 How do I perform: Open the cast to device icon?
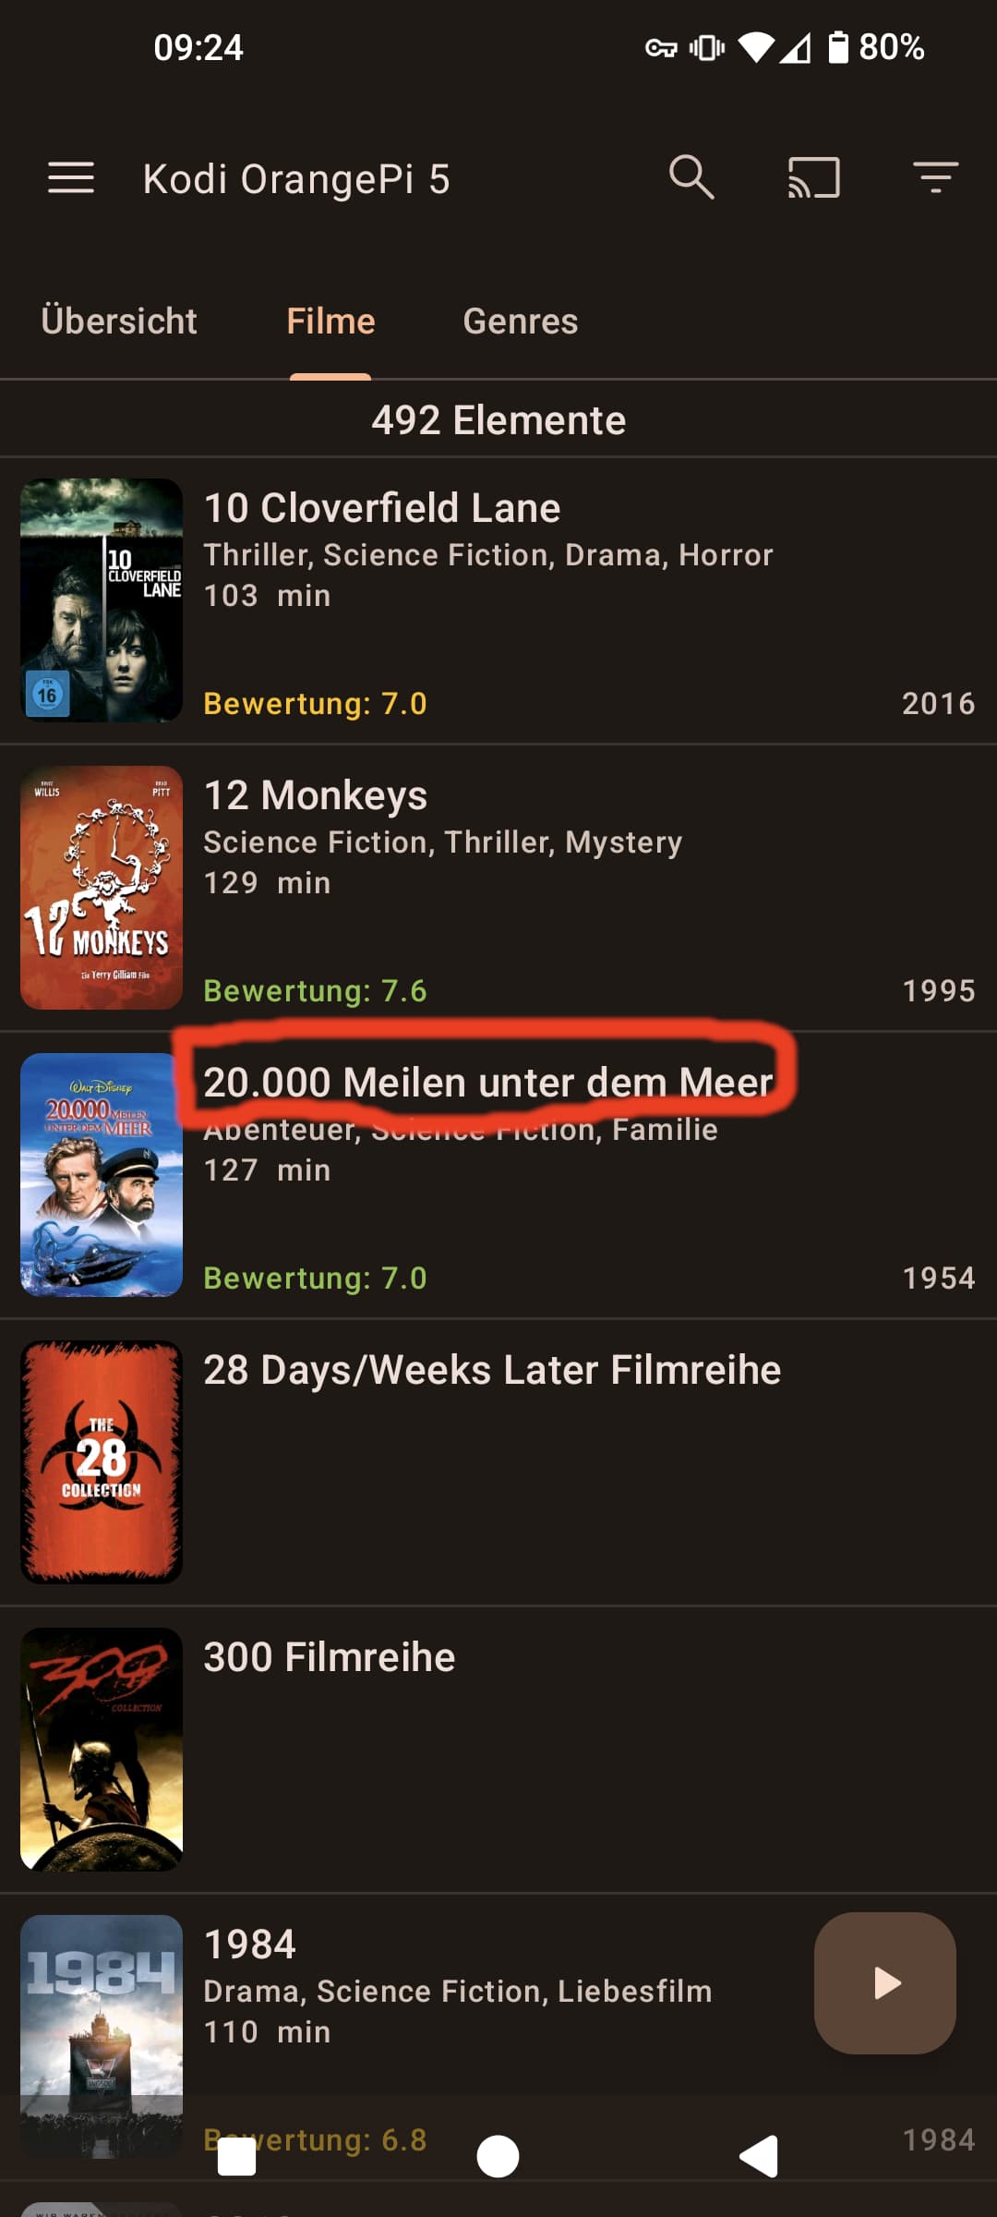coord(813,177)
